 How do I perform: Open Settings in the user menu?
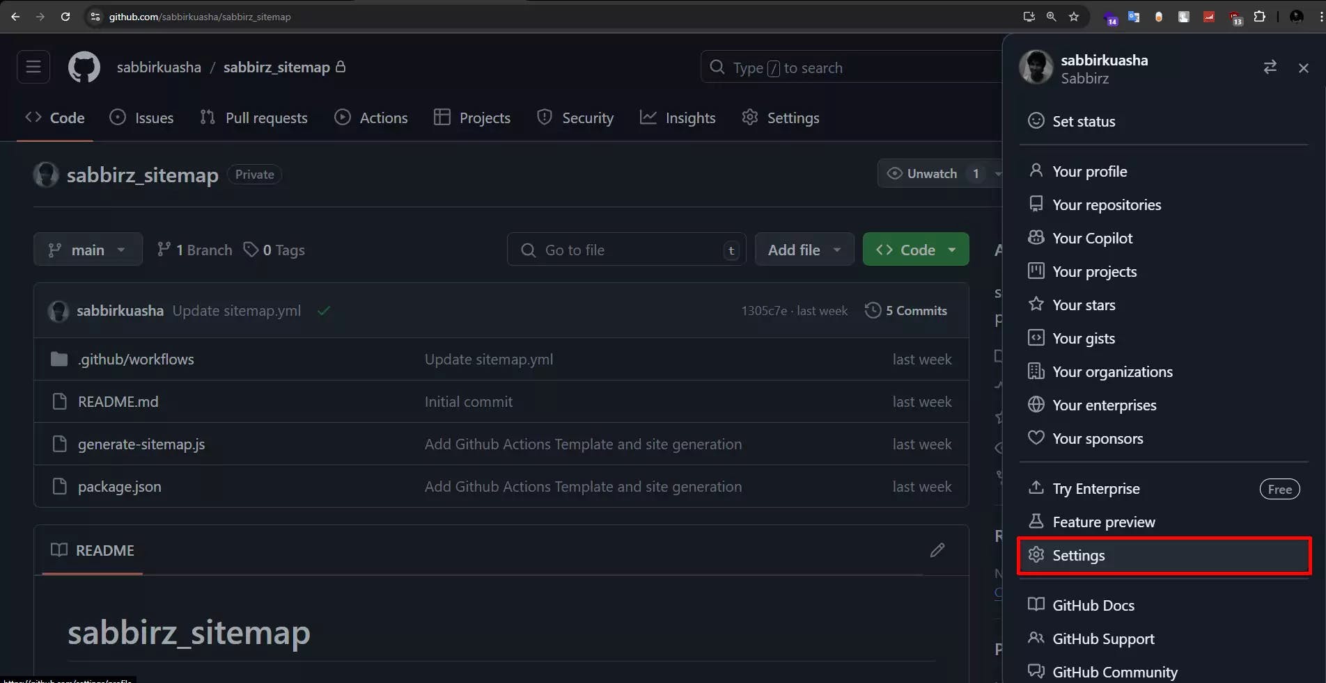click(x=1164, y=555)
